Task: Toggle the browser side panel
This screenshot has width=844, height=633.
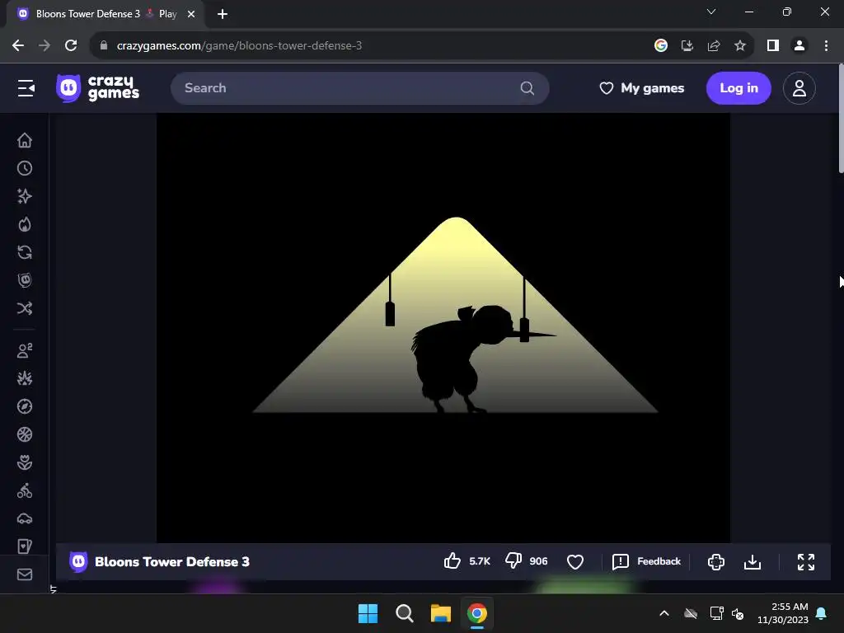Action: 773,46
